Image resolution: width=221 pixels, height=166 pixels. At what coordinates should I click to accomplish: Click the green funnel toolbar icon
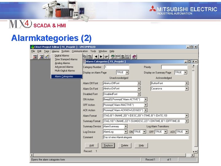click(112, 57)
